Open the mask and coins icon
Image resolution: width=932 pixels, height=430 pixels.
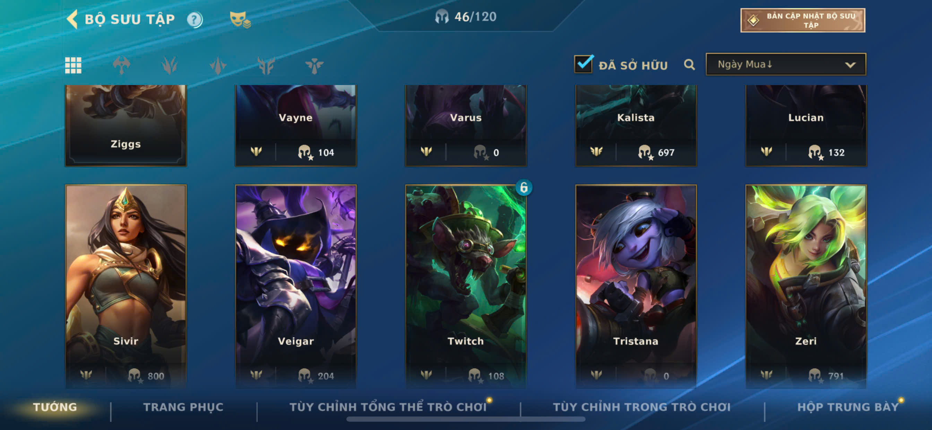point(240,19)
